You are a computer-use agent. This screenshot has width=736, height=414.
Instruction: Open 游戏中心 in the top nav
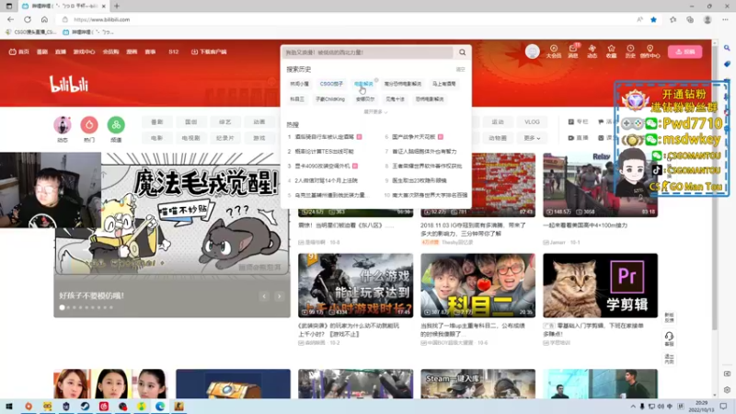pos(84,52)
